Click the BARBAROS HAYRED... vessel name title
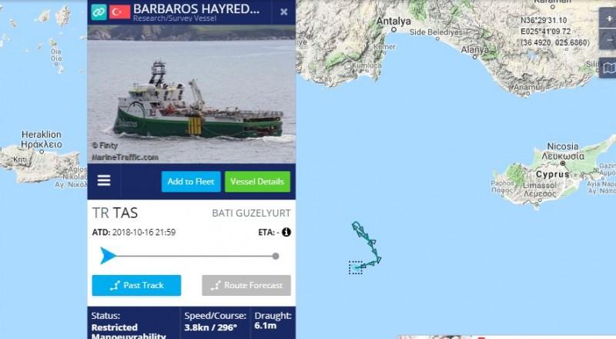This screenshot has height=339, width=616. point(196,8)
